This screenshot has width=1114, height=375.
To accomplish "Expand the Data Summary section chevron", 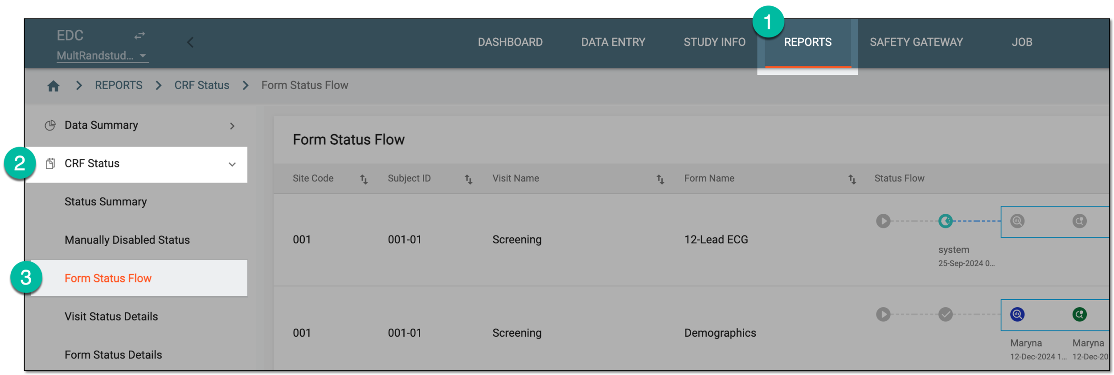I will pyautogui.click(x=232, y=126).
